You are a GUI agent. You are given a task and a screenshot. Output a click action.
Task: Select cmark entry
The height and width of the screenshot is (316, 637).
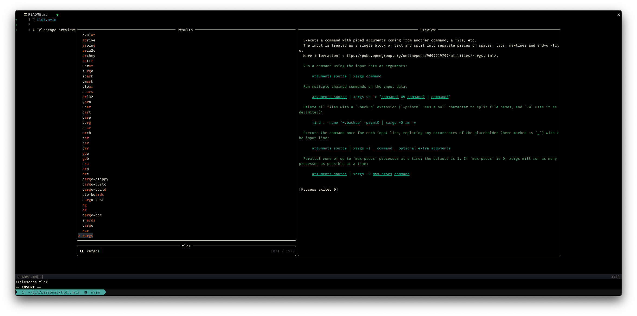click(x=88, y=82)
